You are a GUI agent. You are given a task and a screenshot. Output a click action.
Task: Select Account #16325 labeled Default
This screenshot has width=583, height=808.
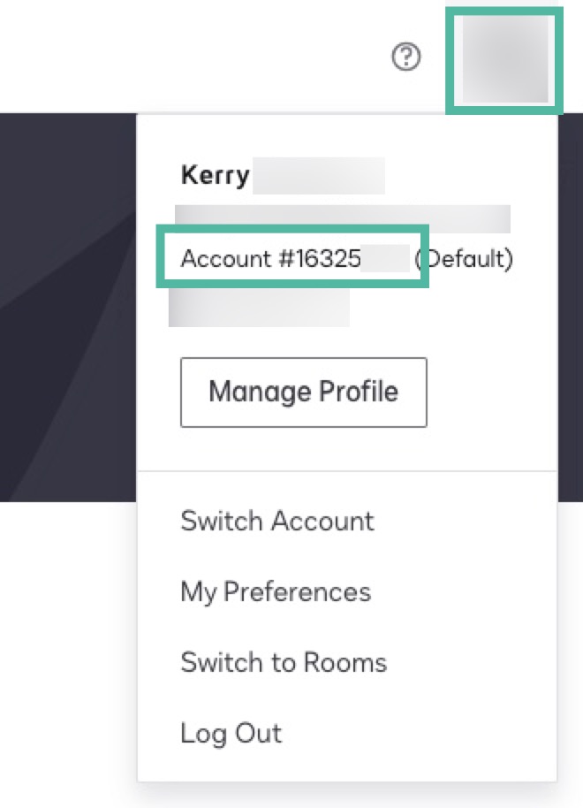(291, 259)
